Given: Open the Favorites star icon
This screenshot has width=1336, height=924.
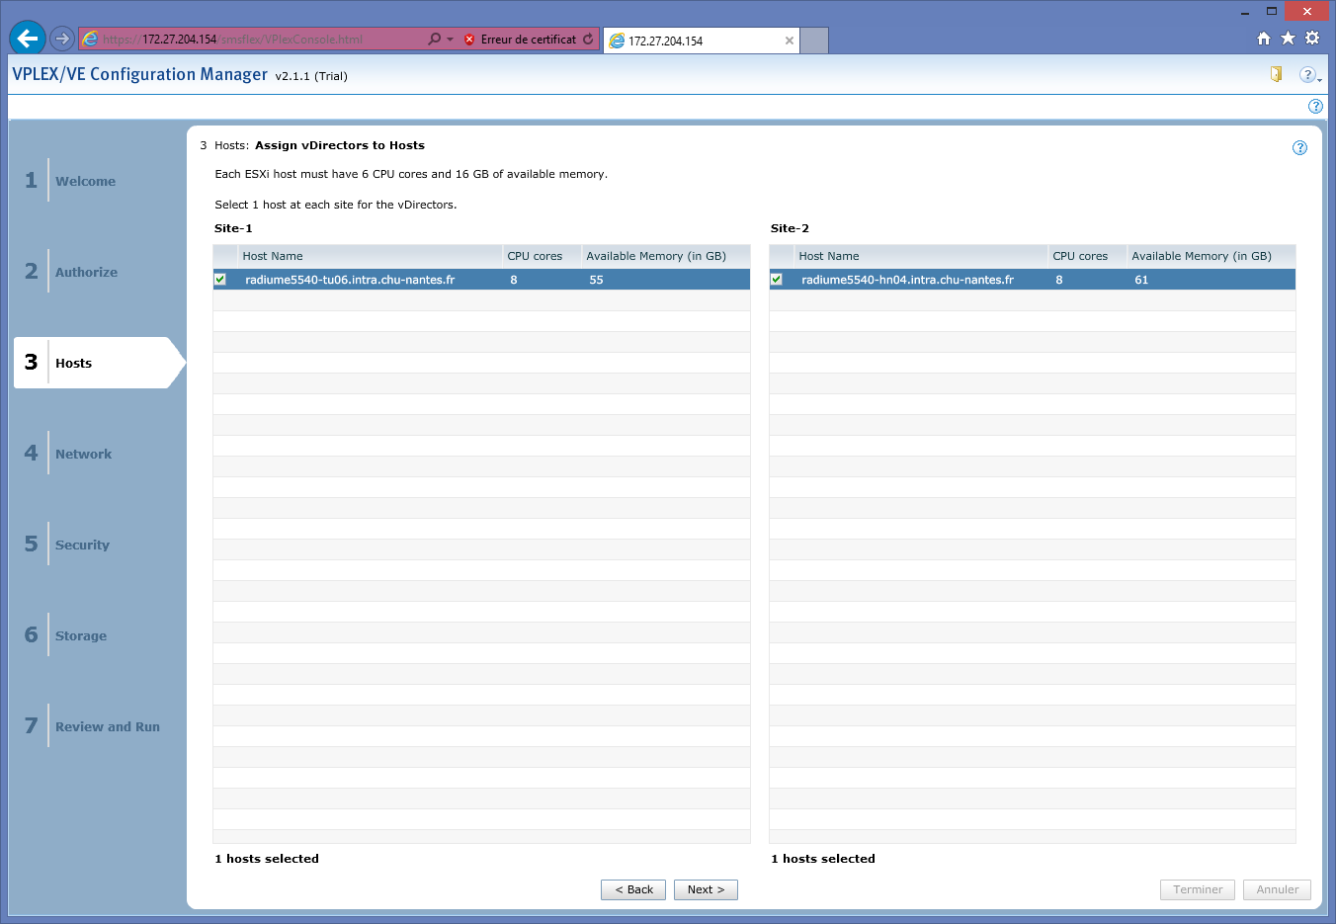Looking at the screenshot, I should click(x=1288, y=39).
